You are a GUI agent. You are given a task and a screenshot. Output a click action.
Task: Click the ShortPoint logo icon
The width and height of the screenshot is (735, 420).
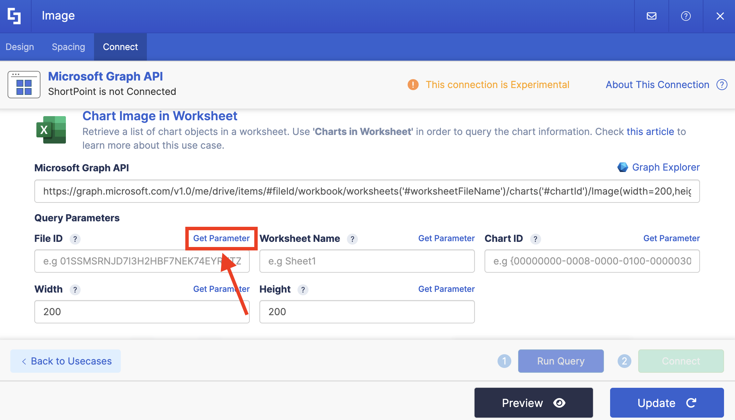[14, 16]
